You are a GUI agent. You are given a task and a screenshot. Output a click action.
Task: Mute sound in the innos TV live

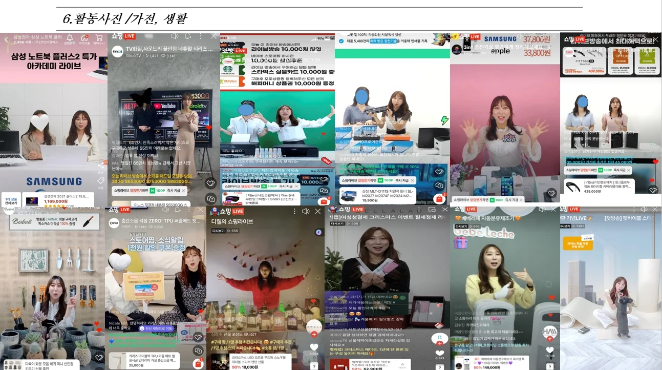(x=175, y=36)
